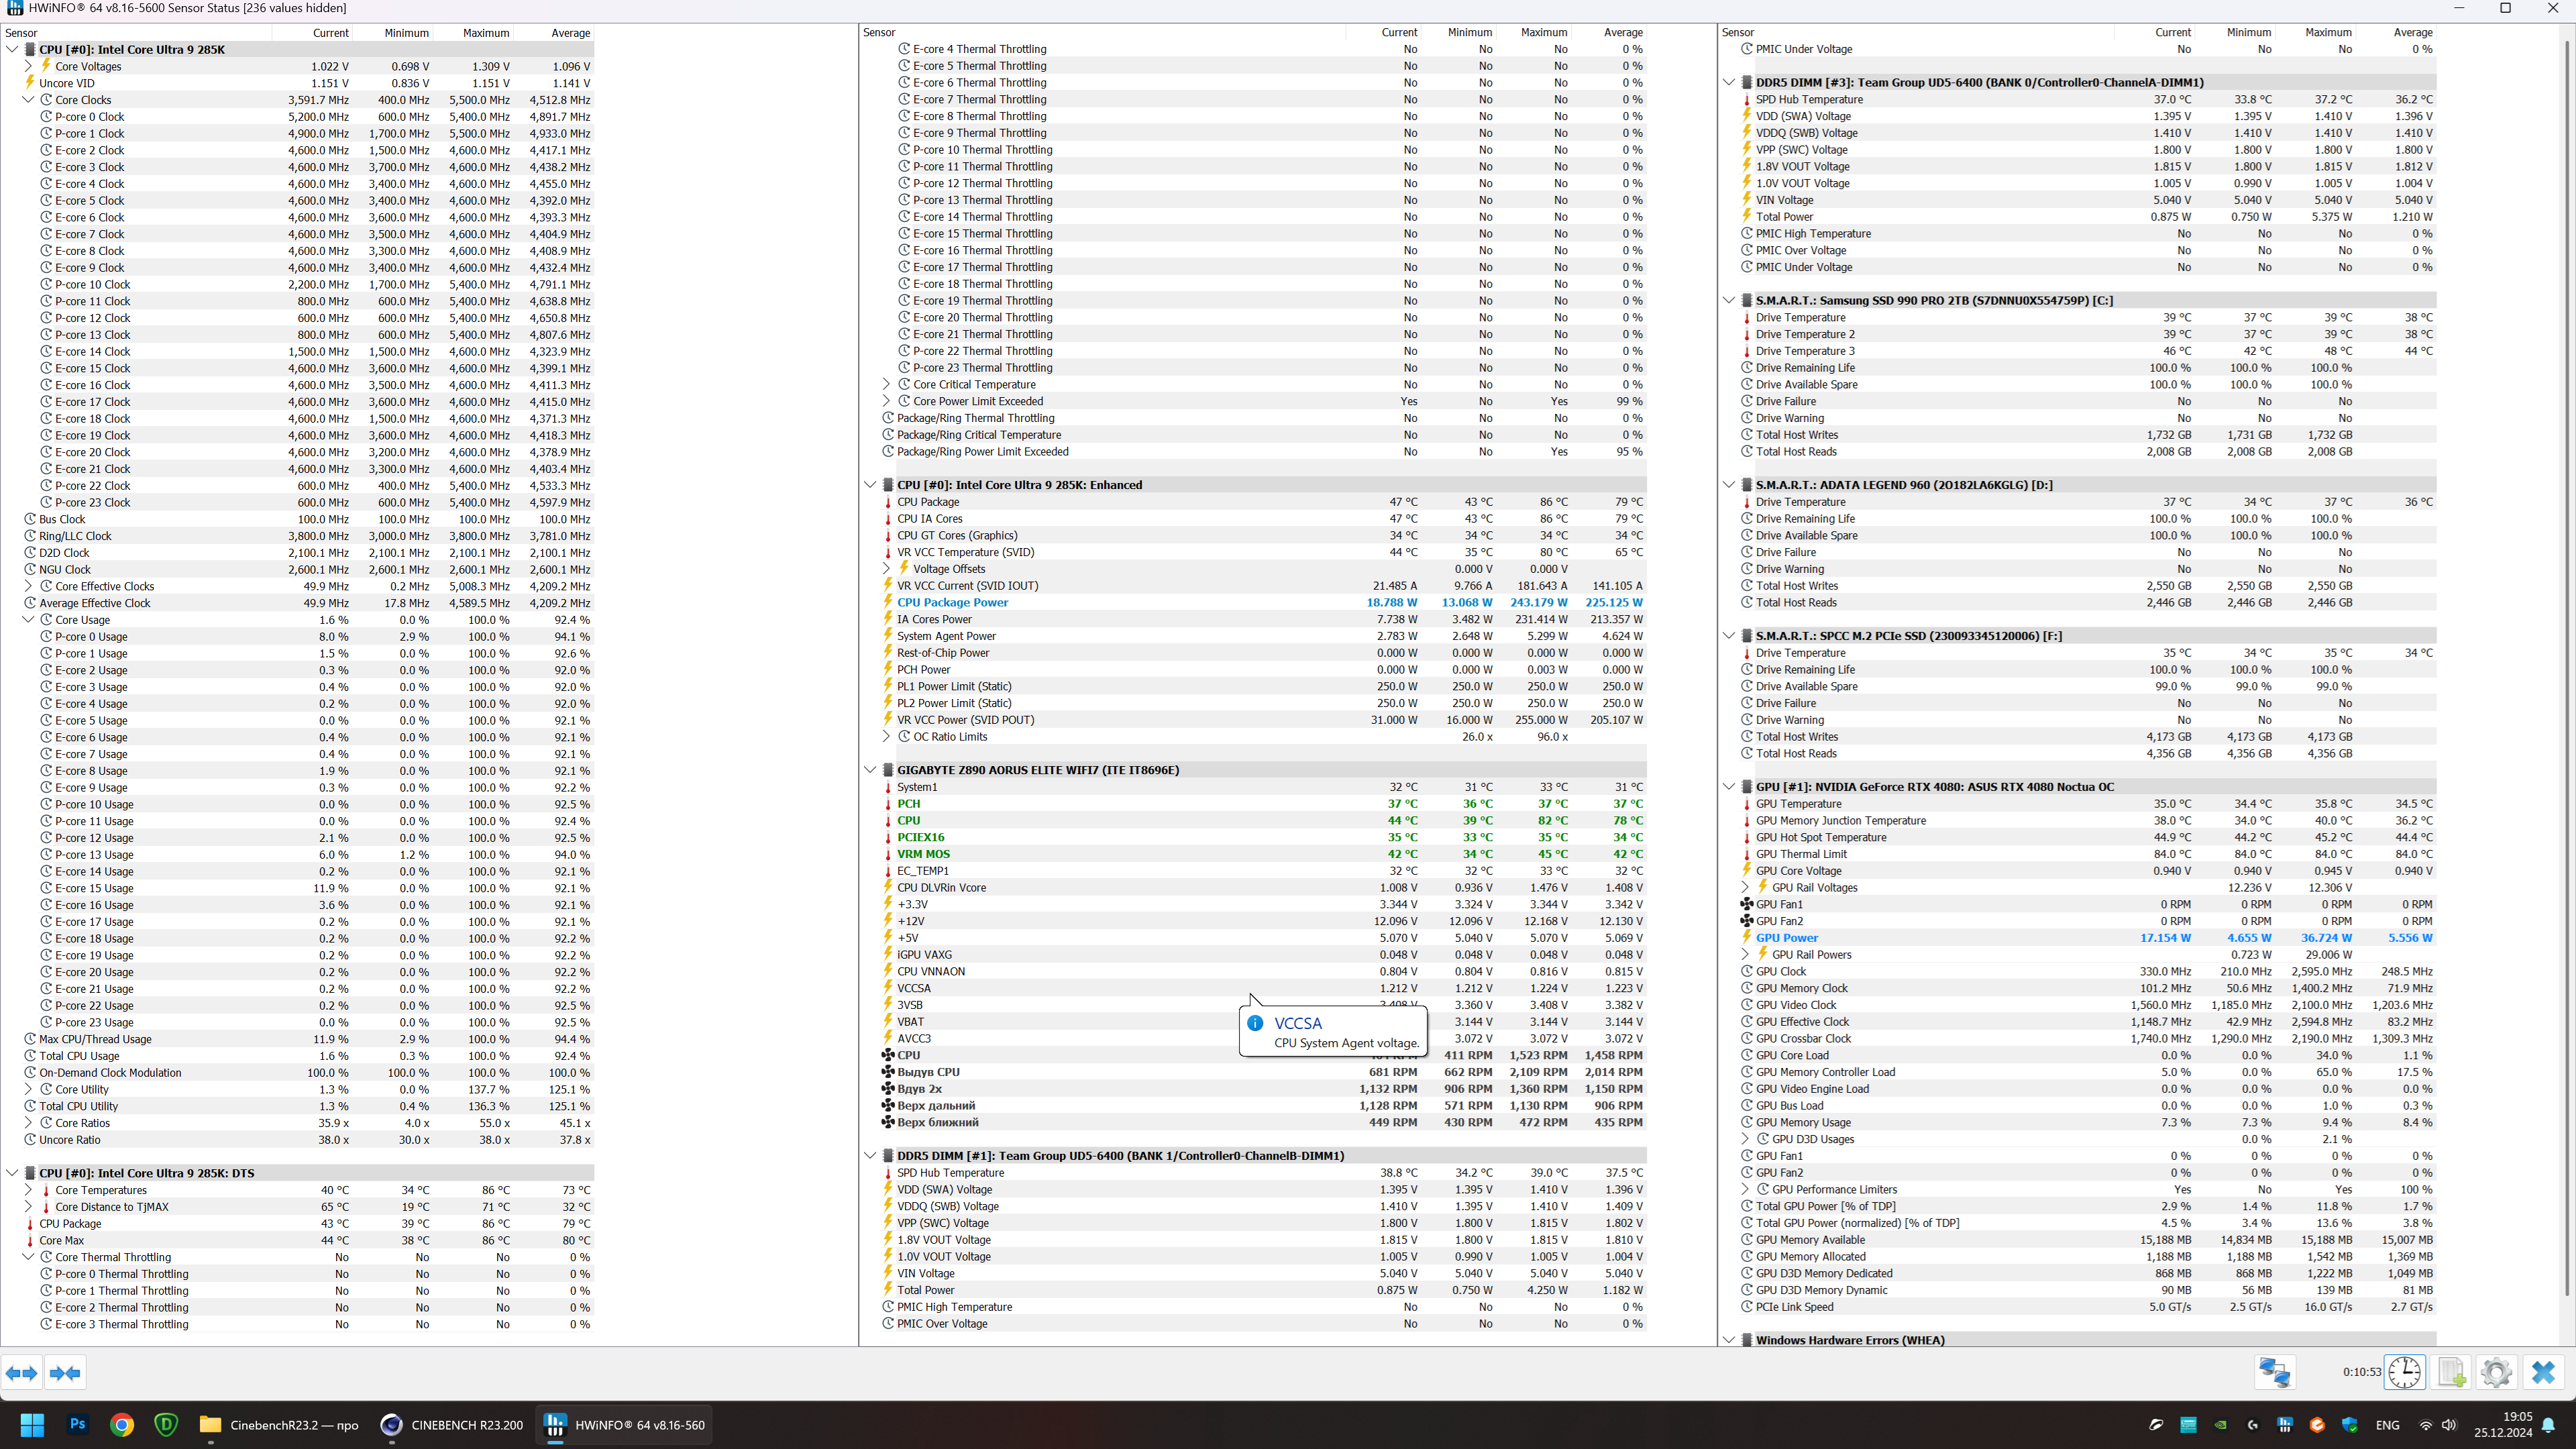Collapse the Core Clocks tree group
The image size is (2576, 1449).
(x=28, y=100)
